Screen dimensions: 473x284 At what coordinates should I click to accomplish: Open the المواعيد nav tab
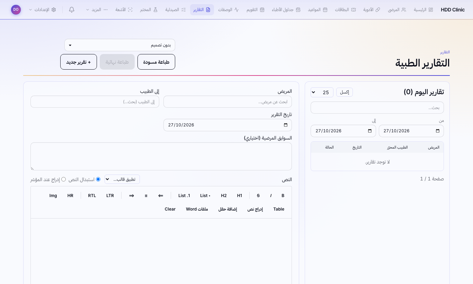318,10
